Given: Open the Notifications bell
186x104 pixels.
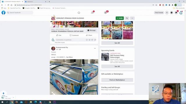Looking at the screenshot, I should 176,13.
